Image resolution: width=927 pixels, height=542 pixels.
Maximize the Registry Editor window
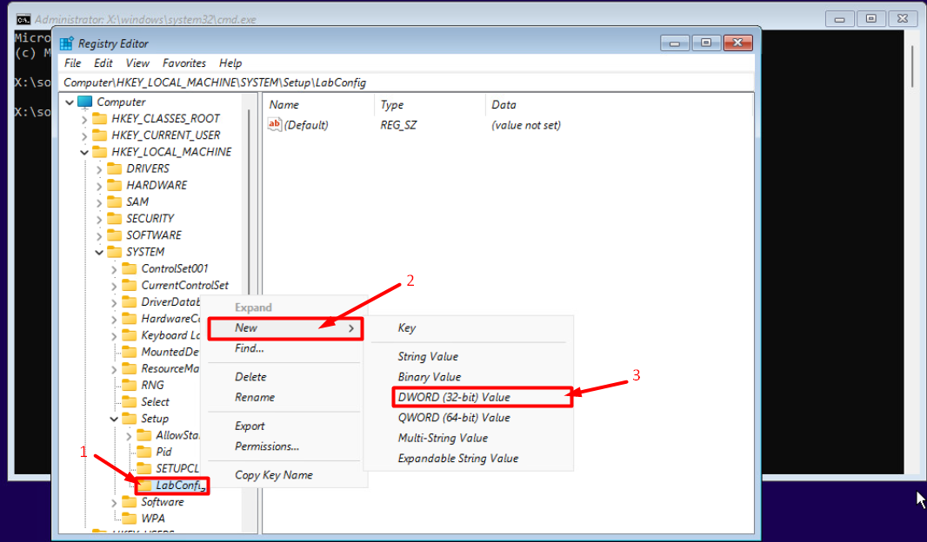coord(706,43)
